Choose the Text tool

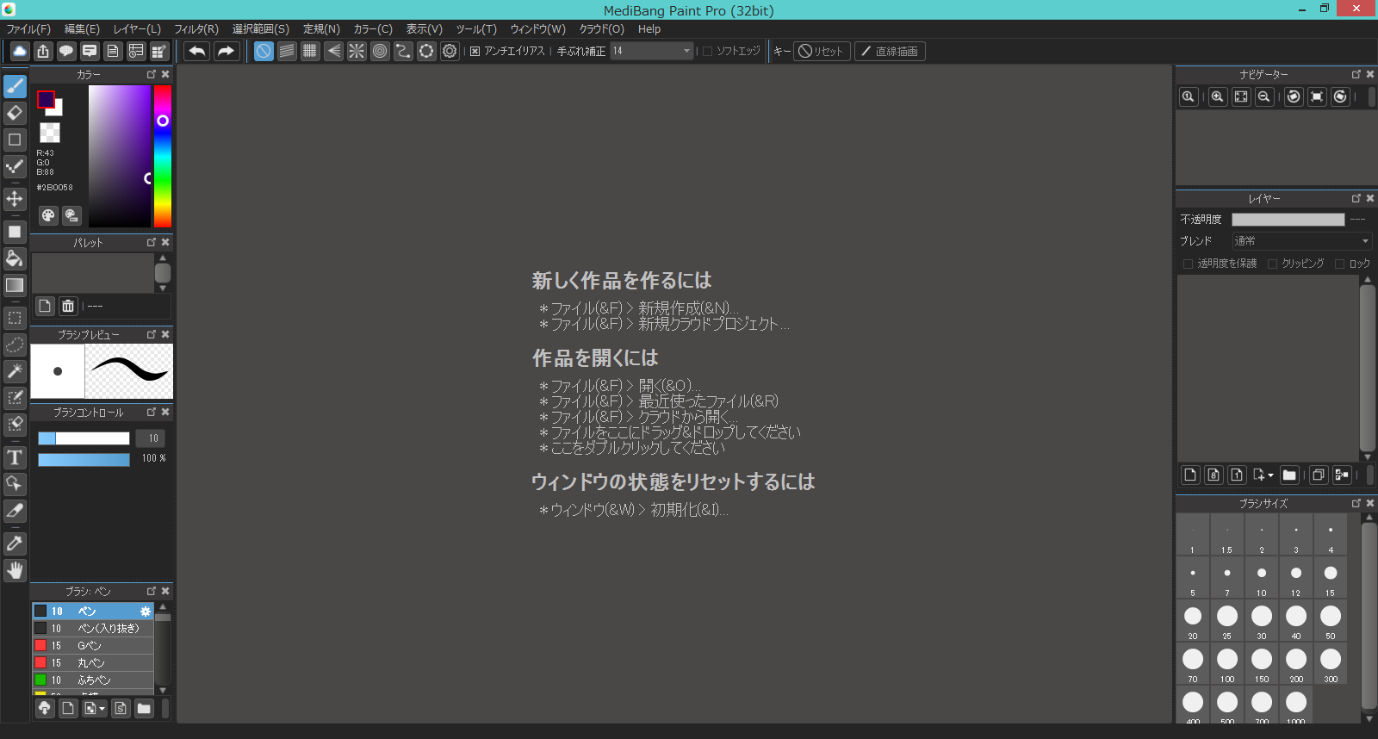pyautogui.click(x=15, y=457)
